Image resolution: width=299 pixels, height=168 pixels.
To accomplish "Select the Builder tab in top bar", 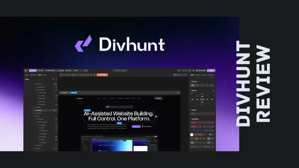I will 33,71.
